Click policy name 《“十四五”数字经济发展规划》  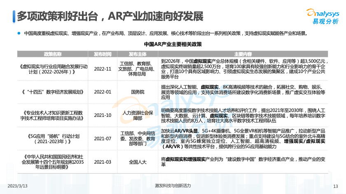[x=53, y=92]
